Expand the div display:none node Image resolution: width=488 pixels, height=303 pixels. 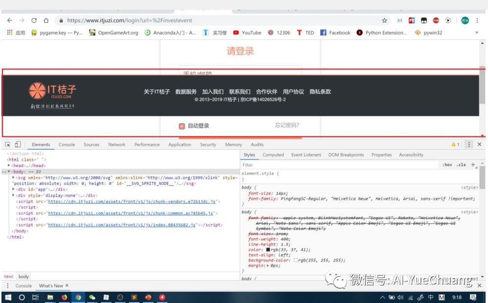(x=13, y=195)
